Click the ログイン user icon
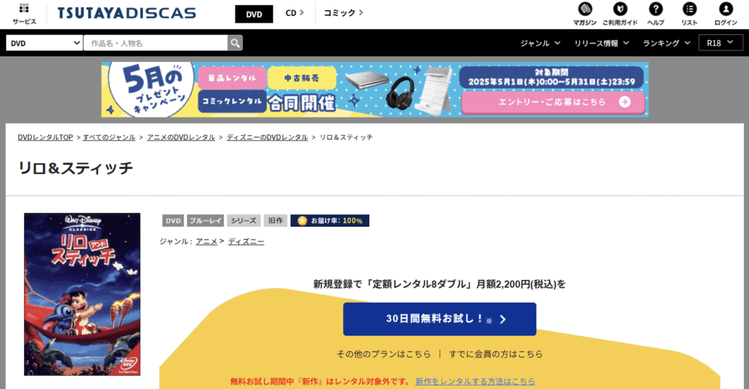 pyautogui.click(x=726, y=14)
